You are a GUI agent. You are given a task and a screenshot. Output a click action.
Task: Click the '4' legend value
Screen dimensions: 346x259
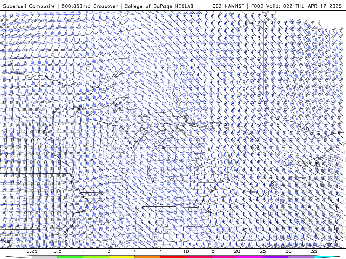point(135,251)
